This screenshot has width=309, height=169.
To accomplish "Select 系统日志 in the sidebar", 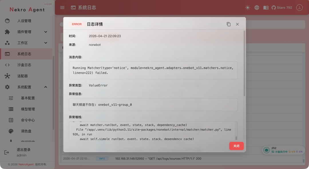I will coord(26,54).
